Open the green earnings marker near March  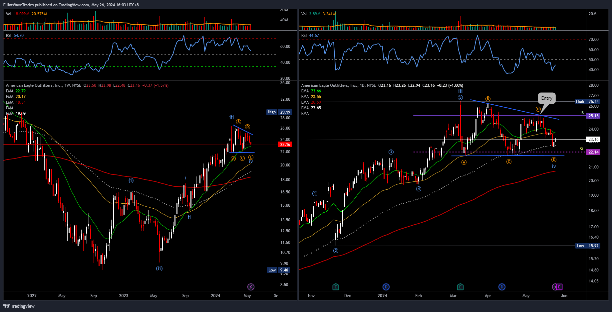click(460, 287)
